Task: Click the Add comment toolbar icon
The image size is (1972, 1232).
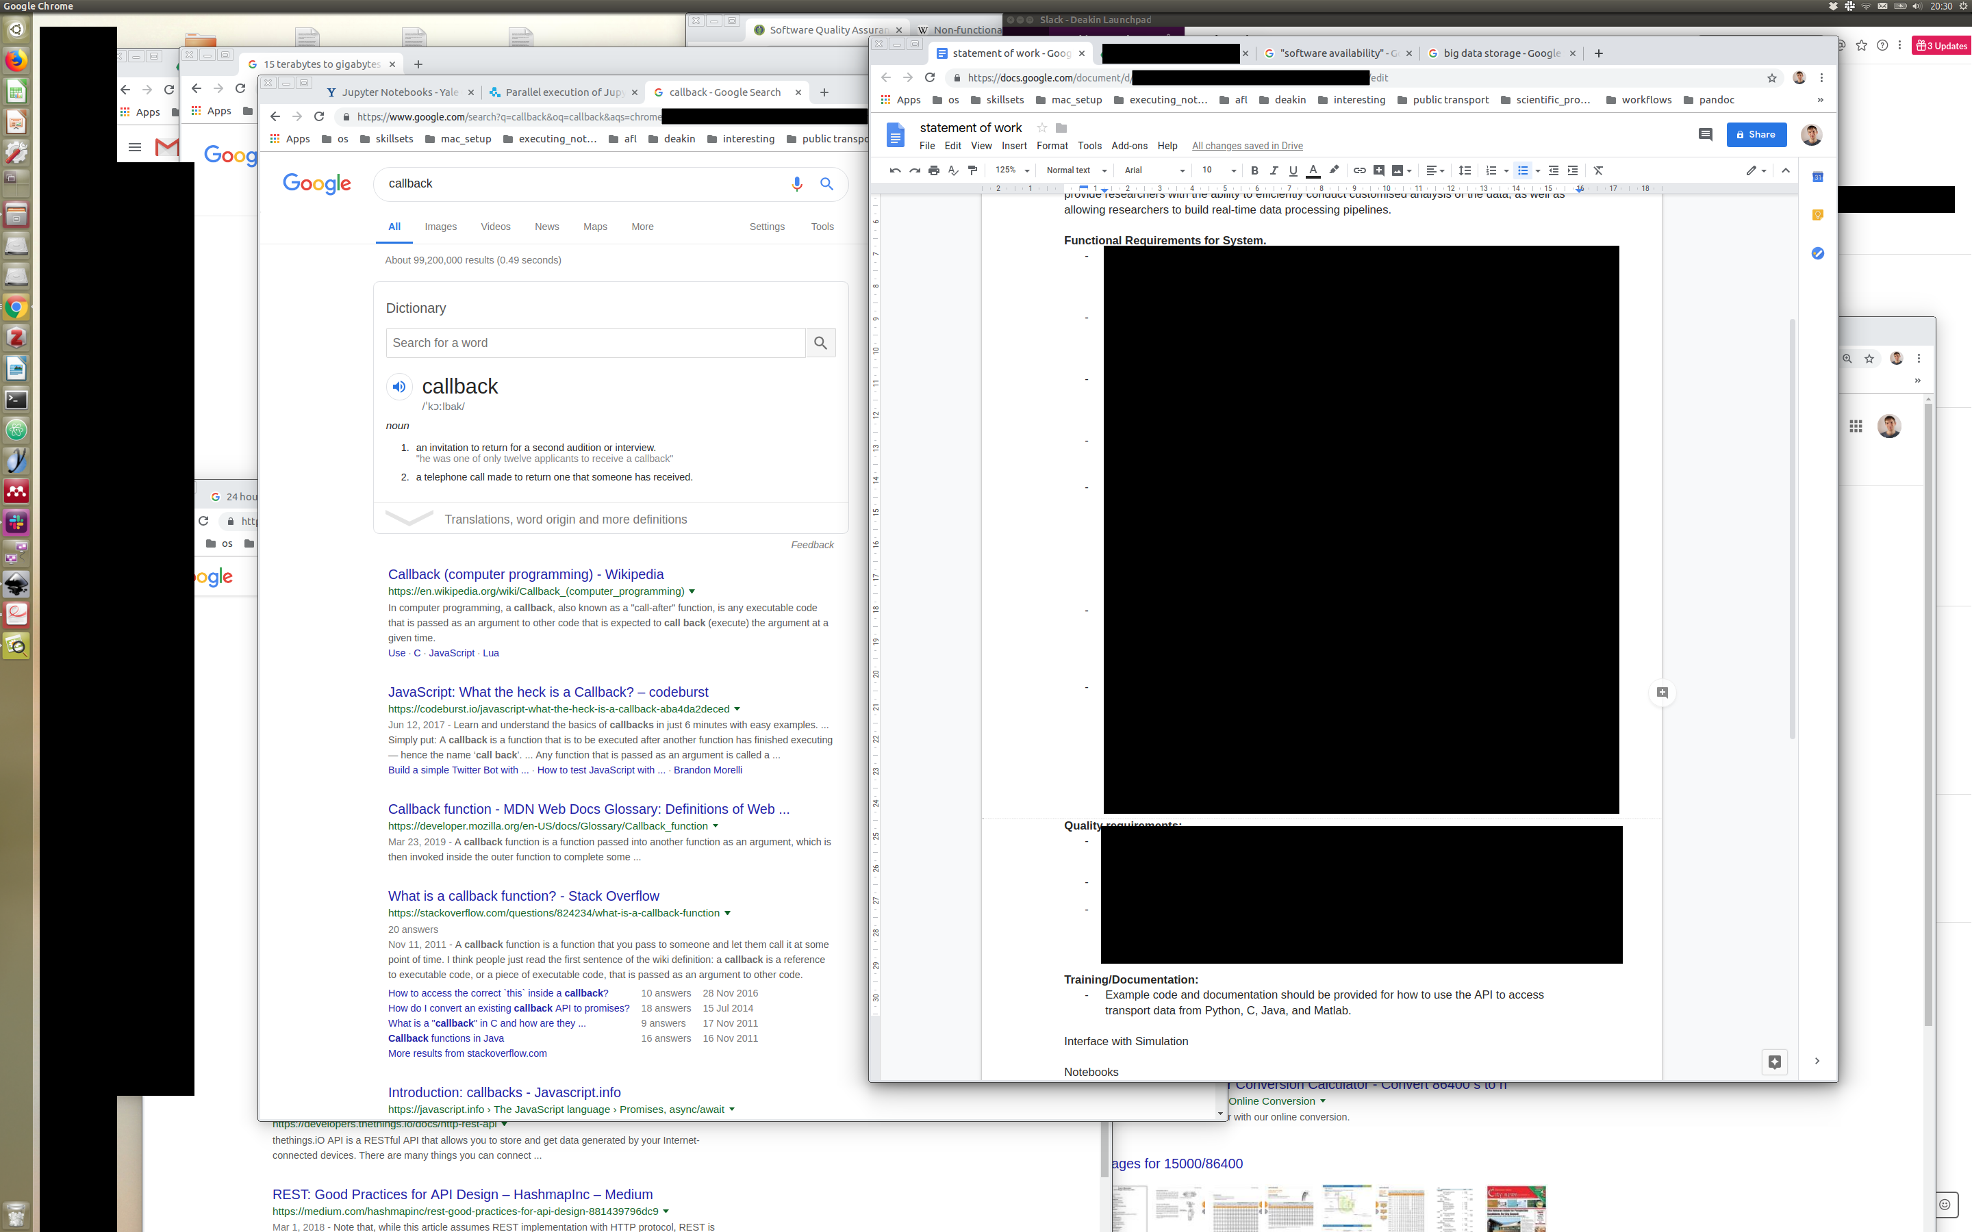Action: (x=1379, y=170)
